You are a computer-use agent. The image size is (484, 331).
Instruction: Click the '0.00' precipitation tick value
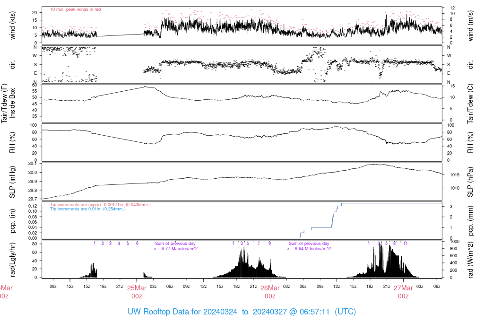(x=33, y=238)
